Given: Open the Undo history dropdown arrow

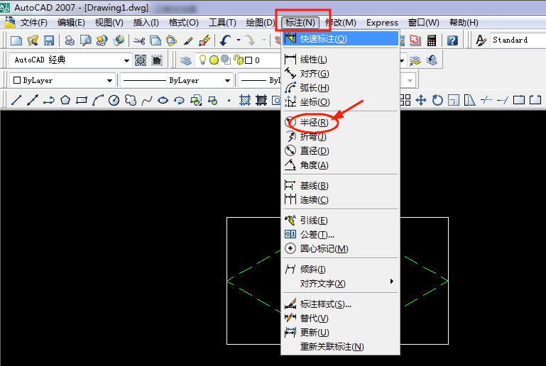Looking at the screenshot, I should coord(239,40).
